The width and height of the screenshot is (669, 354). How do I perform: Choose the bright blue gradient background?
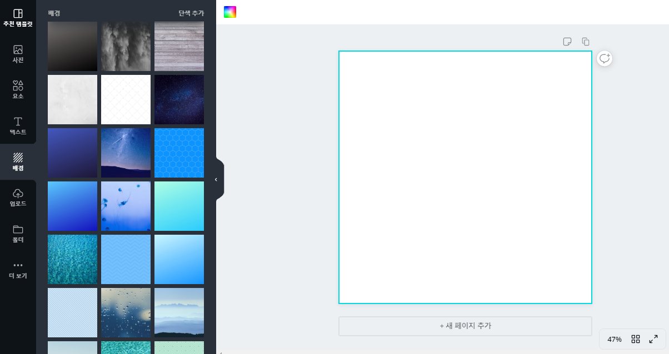click(72, 206)
